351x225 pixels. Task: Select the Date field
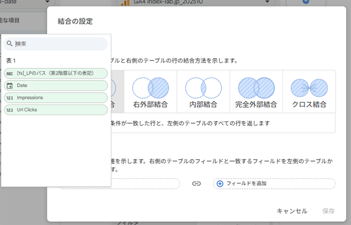coord(56,85)
